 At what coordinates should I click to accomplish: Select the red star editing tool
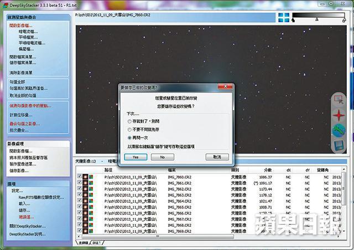[x=339, y=116]
